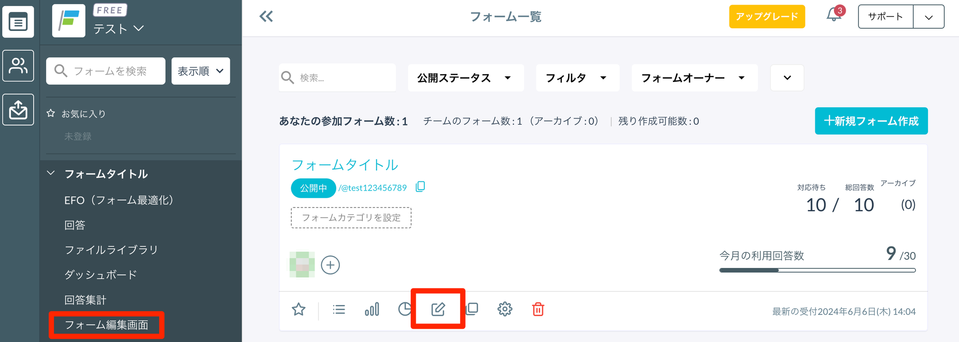The height and width of the screenshot is (342, 959).
Task: Click the bar chart statistics icon
Action: click(x=372, y=309)
